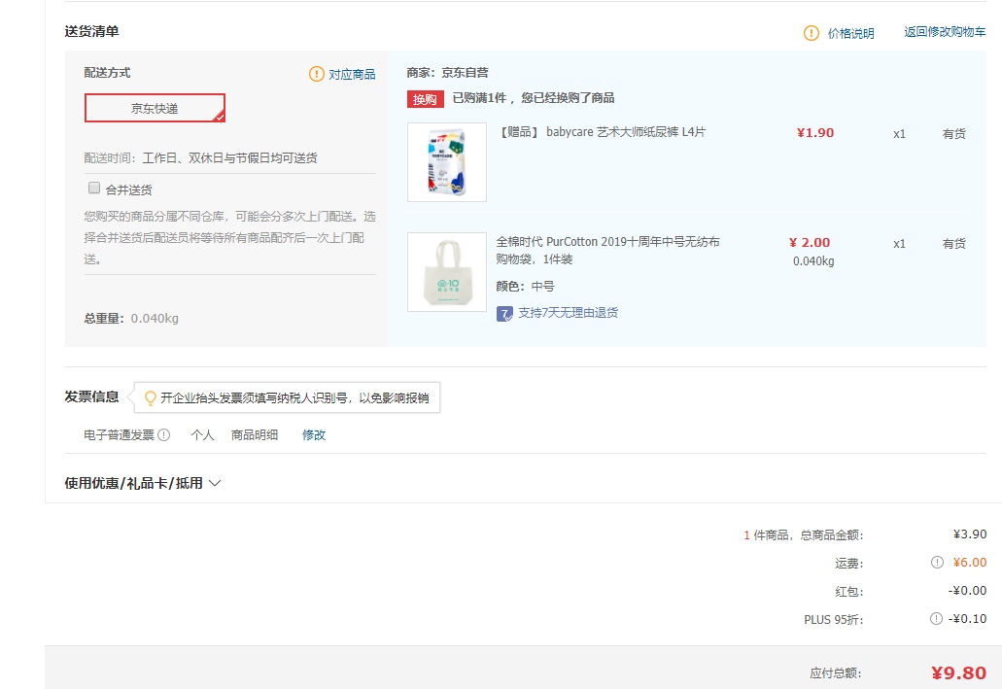Click the red 换购 promotion tag

(x=425, y=99)
